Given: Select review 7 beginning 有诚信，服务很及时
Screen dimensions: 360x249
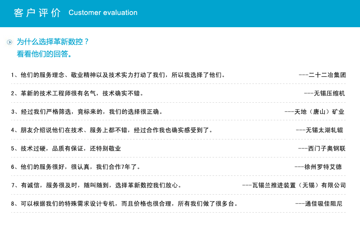Looking at the screenshot, I should (97, 185).
